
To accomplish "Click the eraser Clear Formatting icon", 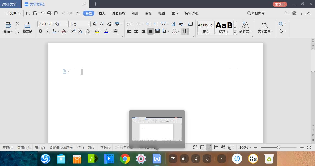I will coord(109,24).
